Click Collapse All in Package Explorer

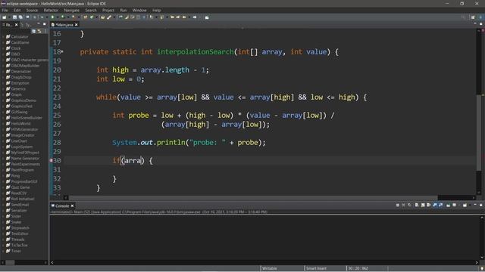tap(33, 31)
